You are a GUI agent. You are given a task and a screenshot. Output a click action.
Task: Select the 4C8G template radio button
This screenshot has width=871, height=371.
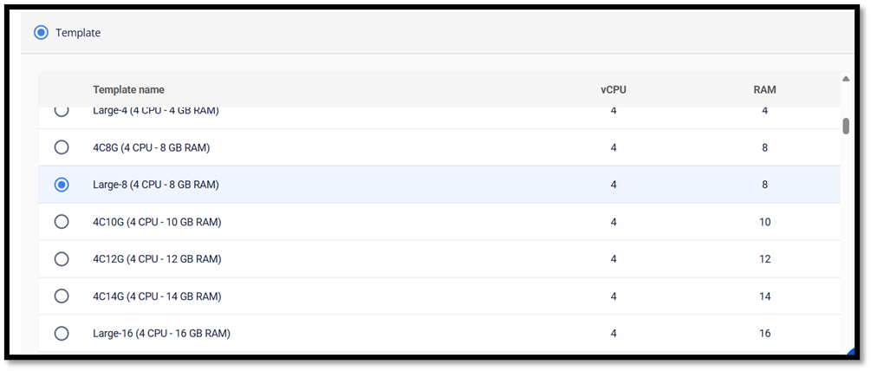click(62, 147)
